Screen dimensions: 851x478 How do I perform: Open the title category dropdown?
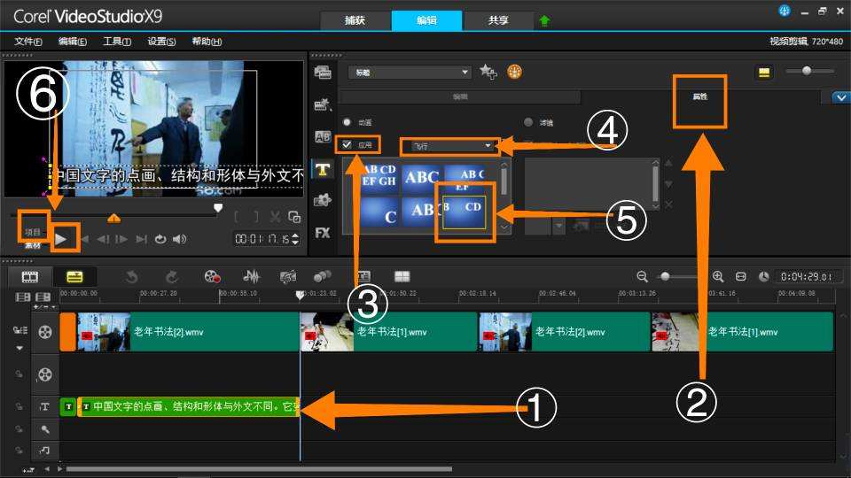pos(410,72)
